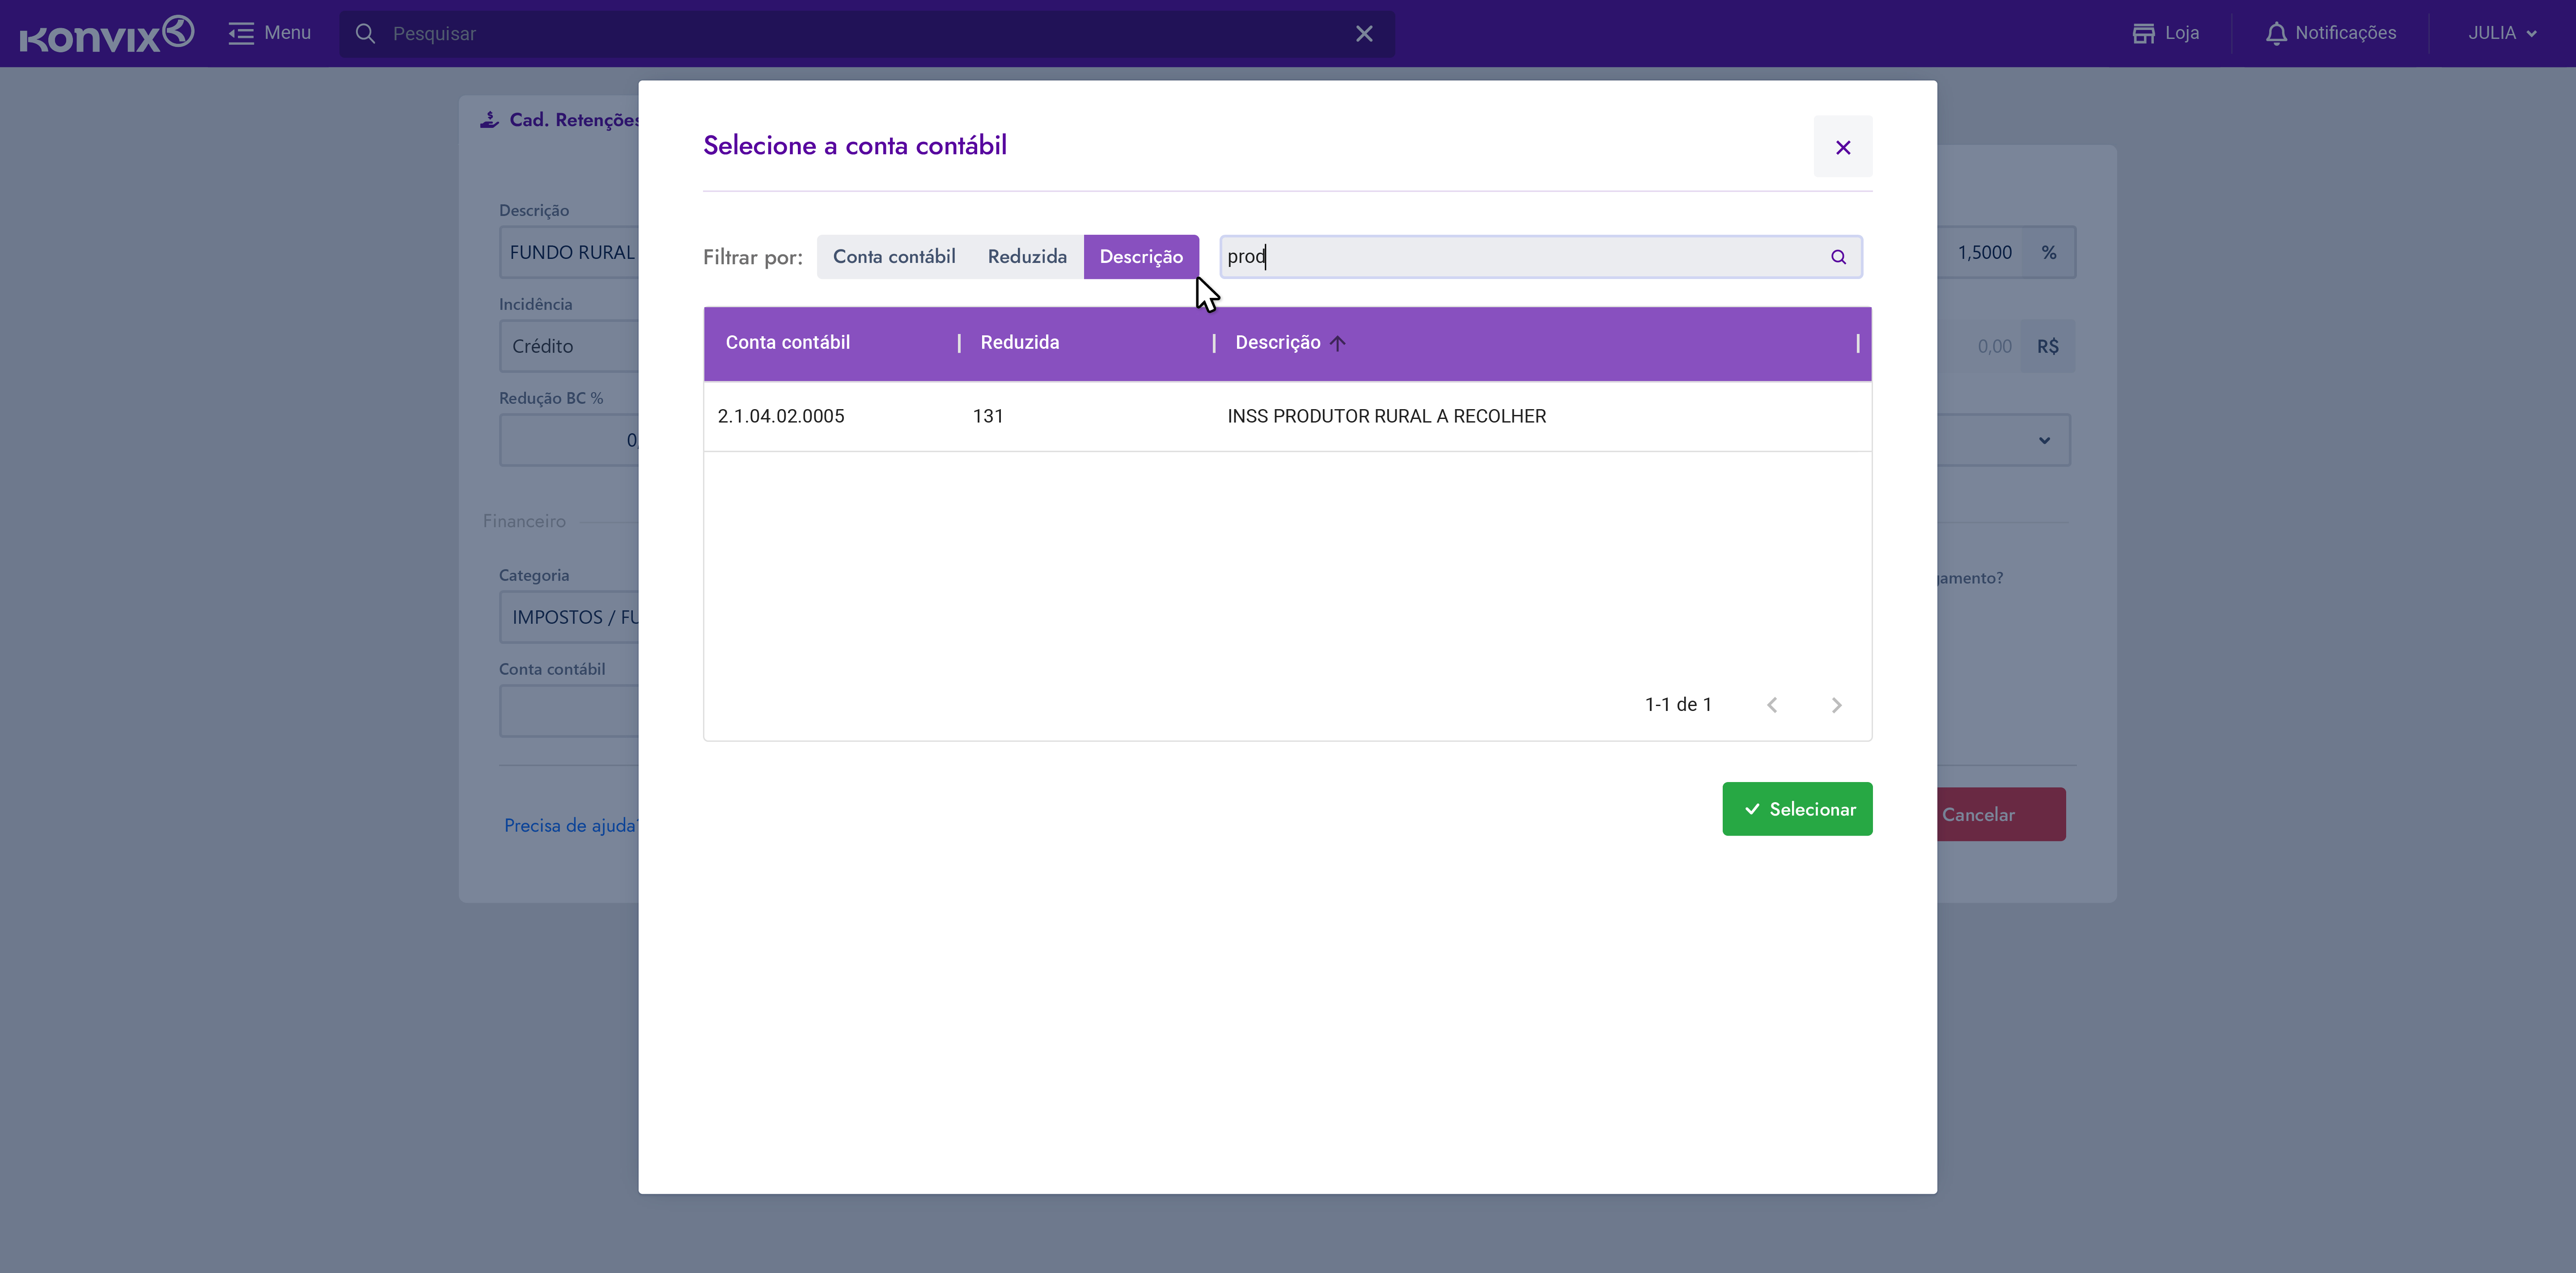This screenshot has height=1273, width=2576.
Task: Sort by the Conta contábil column header
Action: click(x=787, y=343)
